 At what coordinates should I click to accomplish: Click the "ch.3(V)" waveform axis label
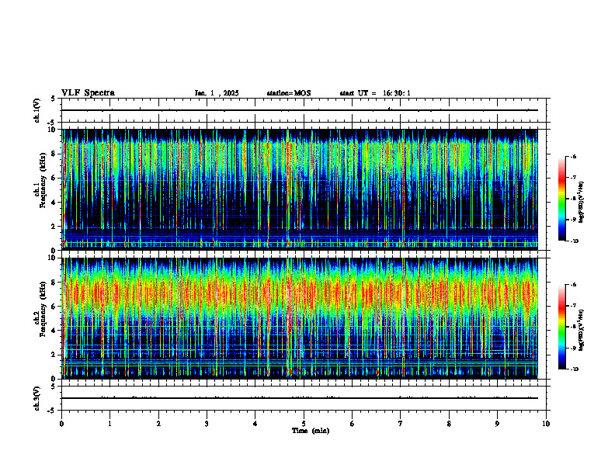[36, 398]
